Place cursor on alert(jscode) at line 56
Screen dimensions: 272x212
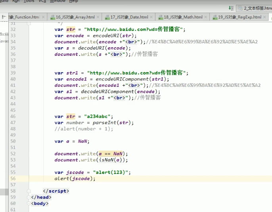pyautogui.click(x=75, y=179)
